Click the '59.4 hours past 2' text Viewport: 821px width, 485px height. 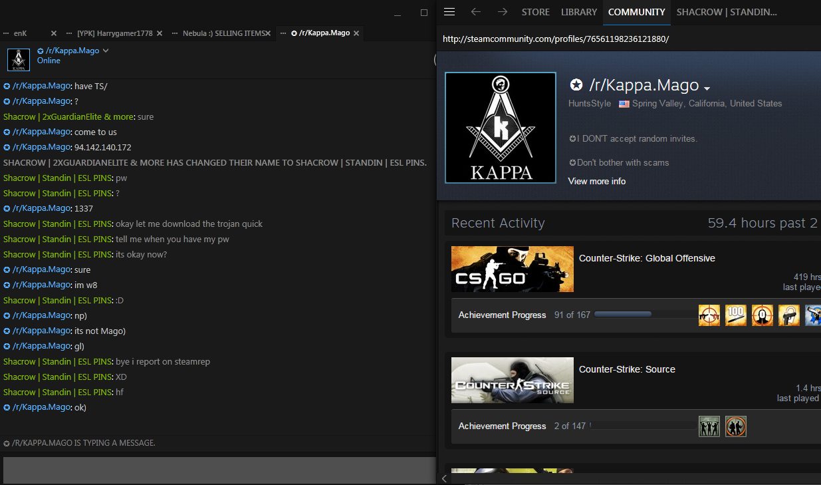[762, 223]
